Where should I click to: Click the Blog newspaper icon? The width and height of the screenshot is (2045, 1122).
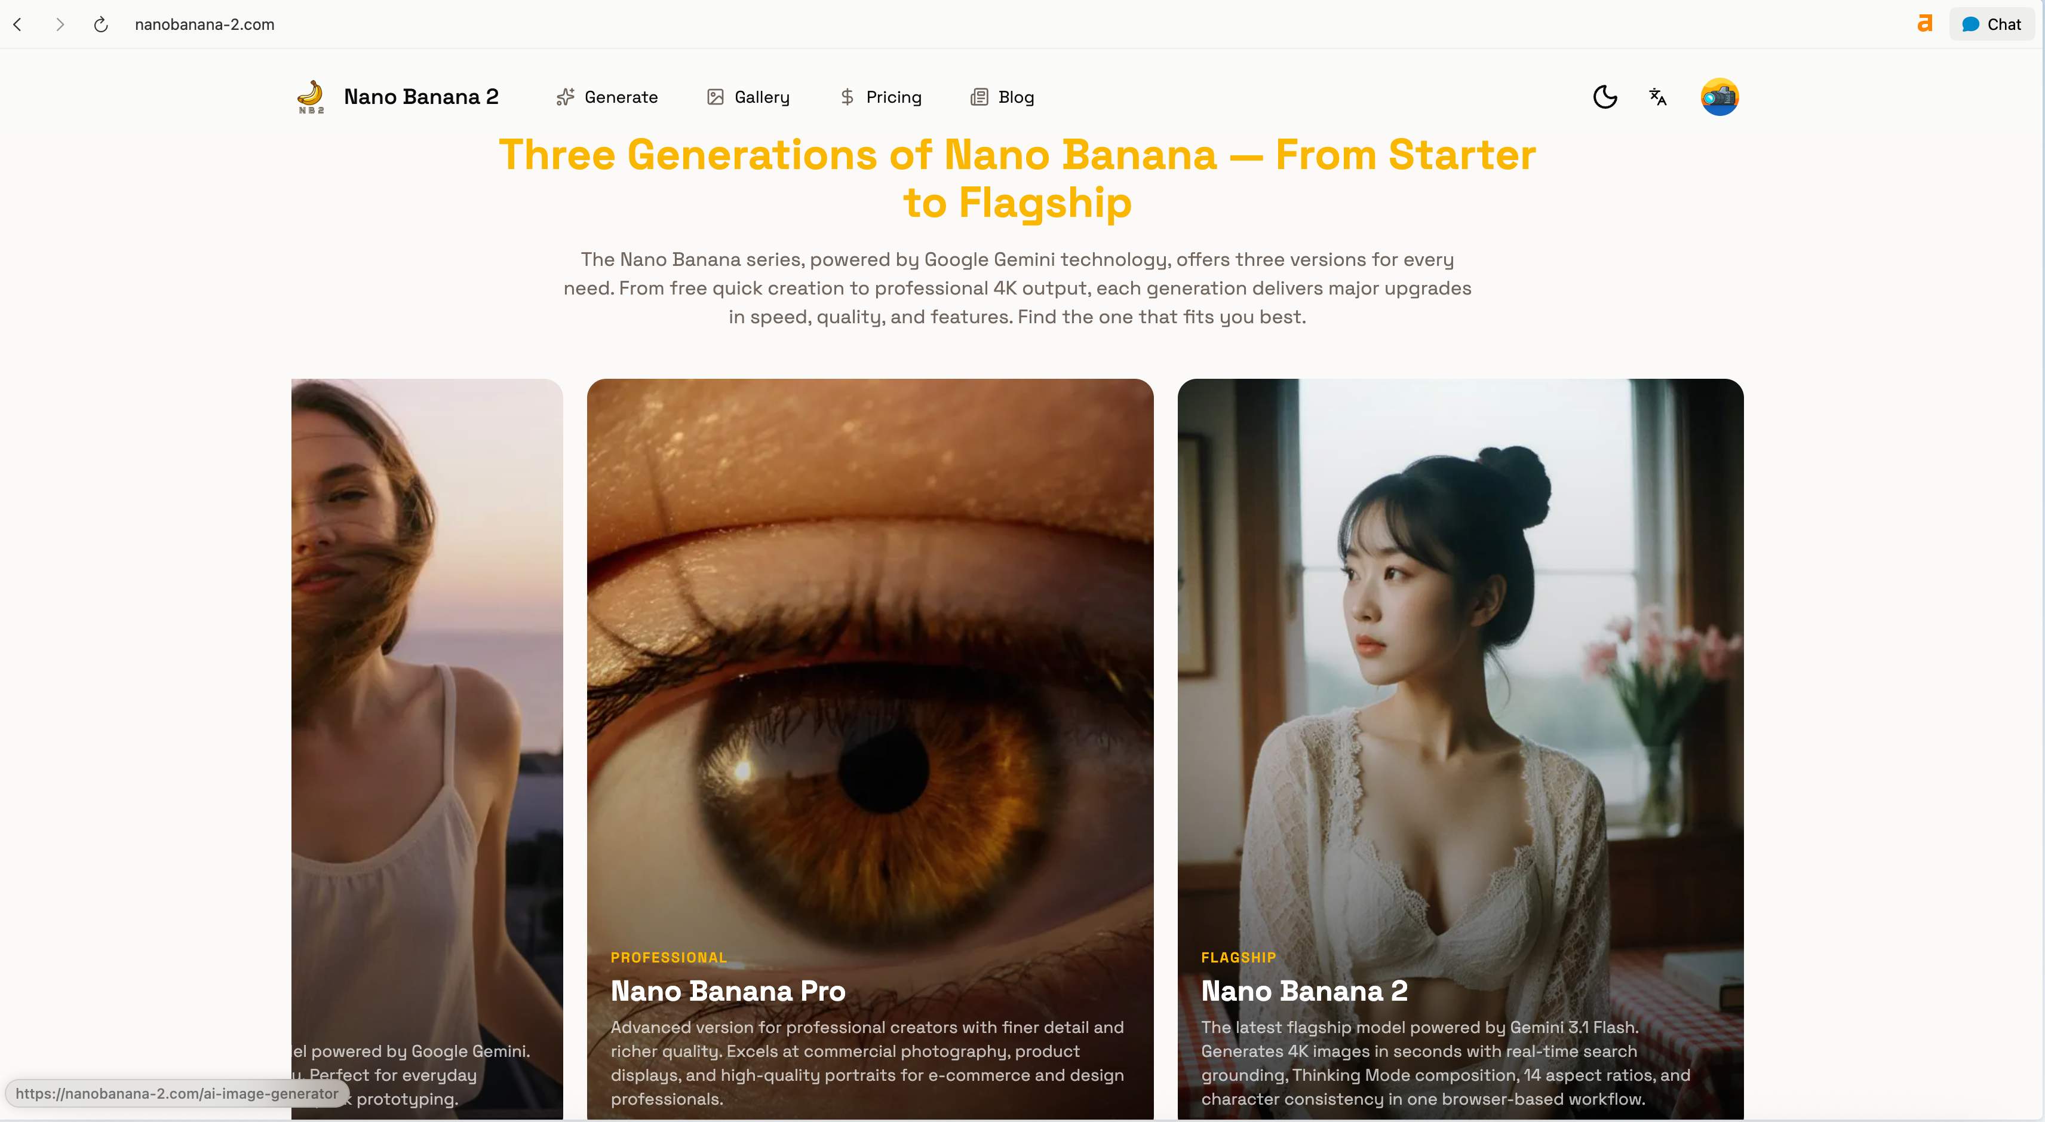click(979, 97)
